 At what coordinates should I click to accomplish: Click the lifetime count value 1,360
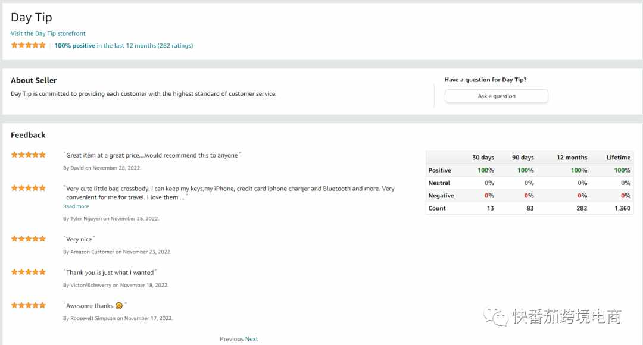[x=623, y=208]
